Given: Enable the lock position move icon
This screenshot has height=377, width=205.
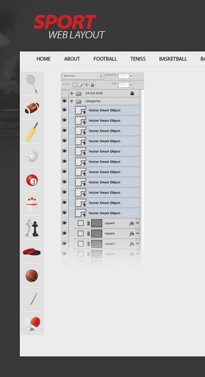Looking at the screenshot, I should (x=86, y=85).
